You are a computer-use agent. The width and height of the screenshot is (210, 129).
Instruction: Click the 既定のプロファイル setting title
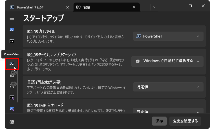(41, 32)
